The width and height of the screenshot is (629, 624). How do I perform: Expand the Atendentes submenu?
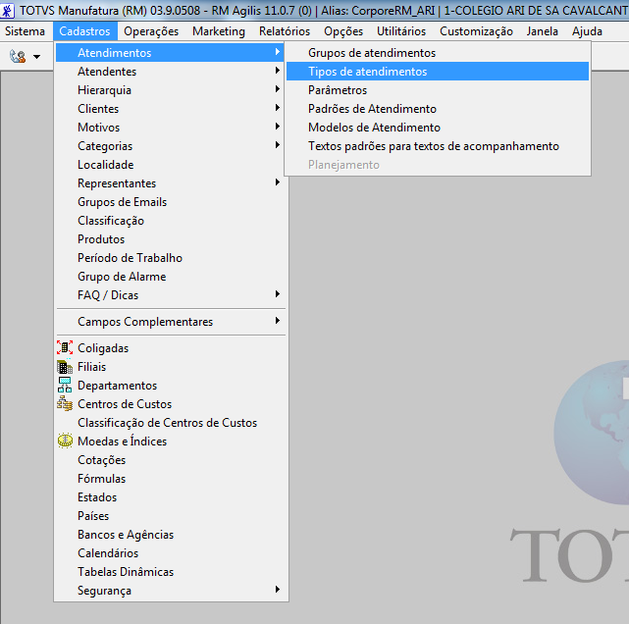(x=172, y=71)
